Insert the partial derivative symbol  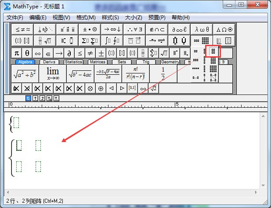point(69,53)
